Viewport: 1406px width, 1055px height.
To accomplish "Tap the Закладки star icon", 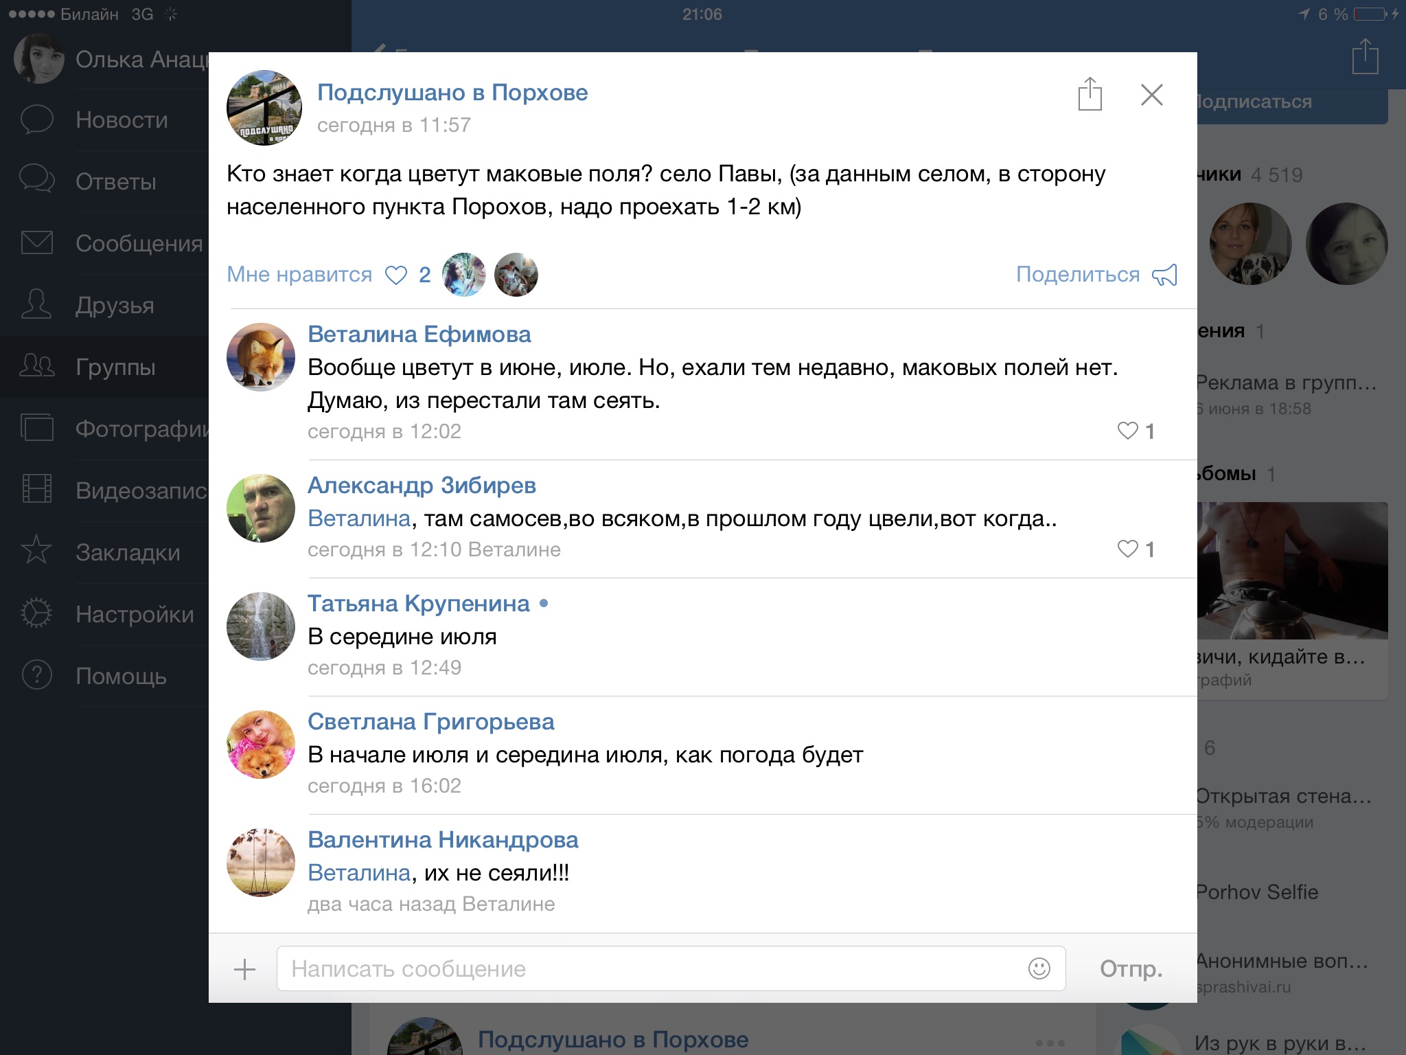I will [x=36, y=551].
